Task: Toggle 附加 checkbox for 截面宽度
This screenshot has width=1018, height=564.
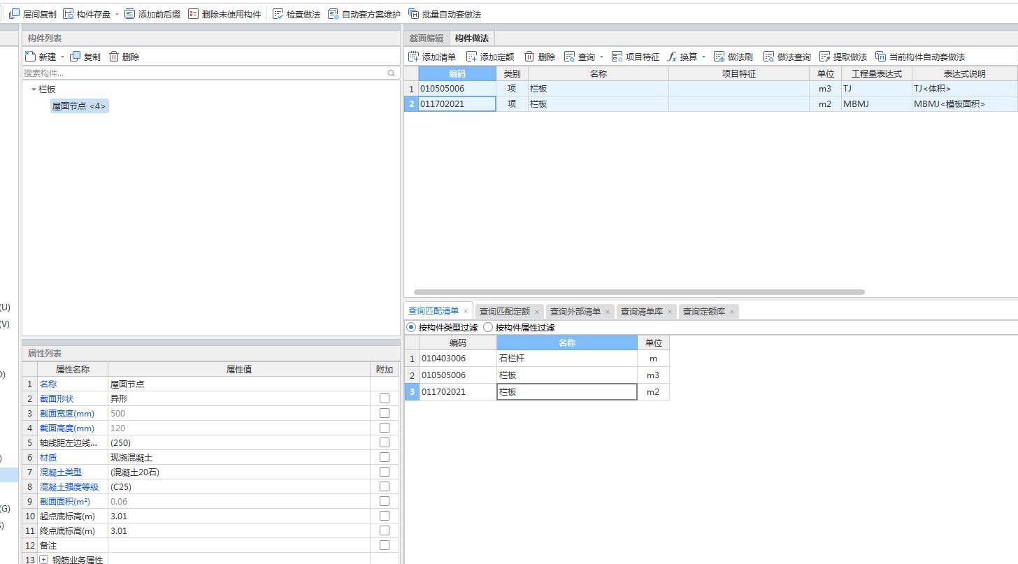Action: click(x=385, y=413)
